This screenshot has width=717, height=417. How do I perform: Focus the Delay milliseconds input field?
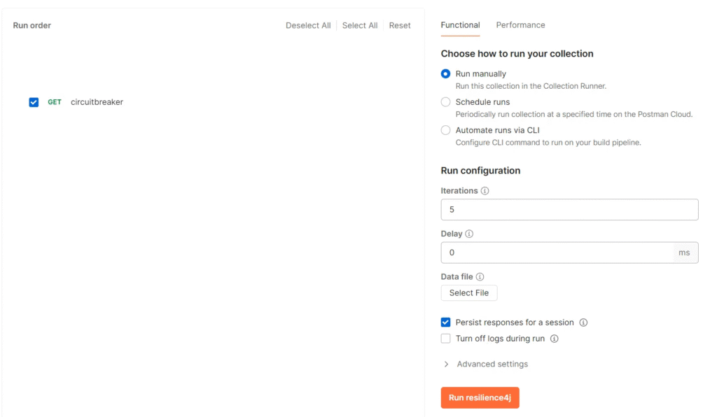(x=557, y=253)
